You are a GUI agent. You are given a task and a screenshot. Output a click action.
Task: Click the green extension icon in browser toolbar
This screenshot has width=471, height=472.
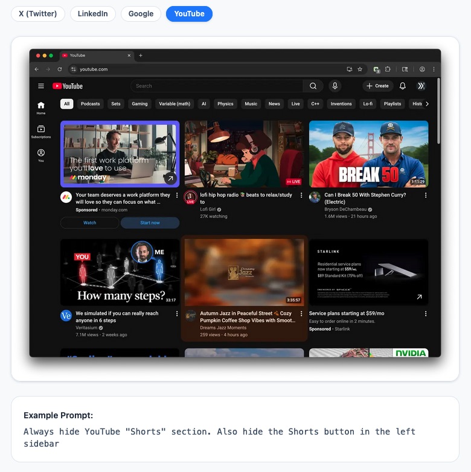coord(376,69)
